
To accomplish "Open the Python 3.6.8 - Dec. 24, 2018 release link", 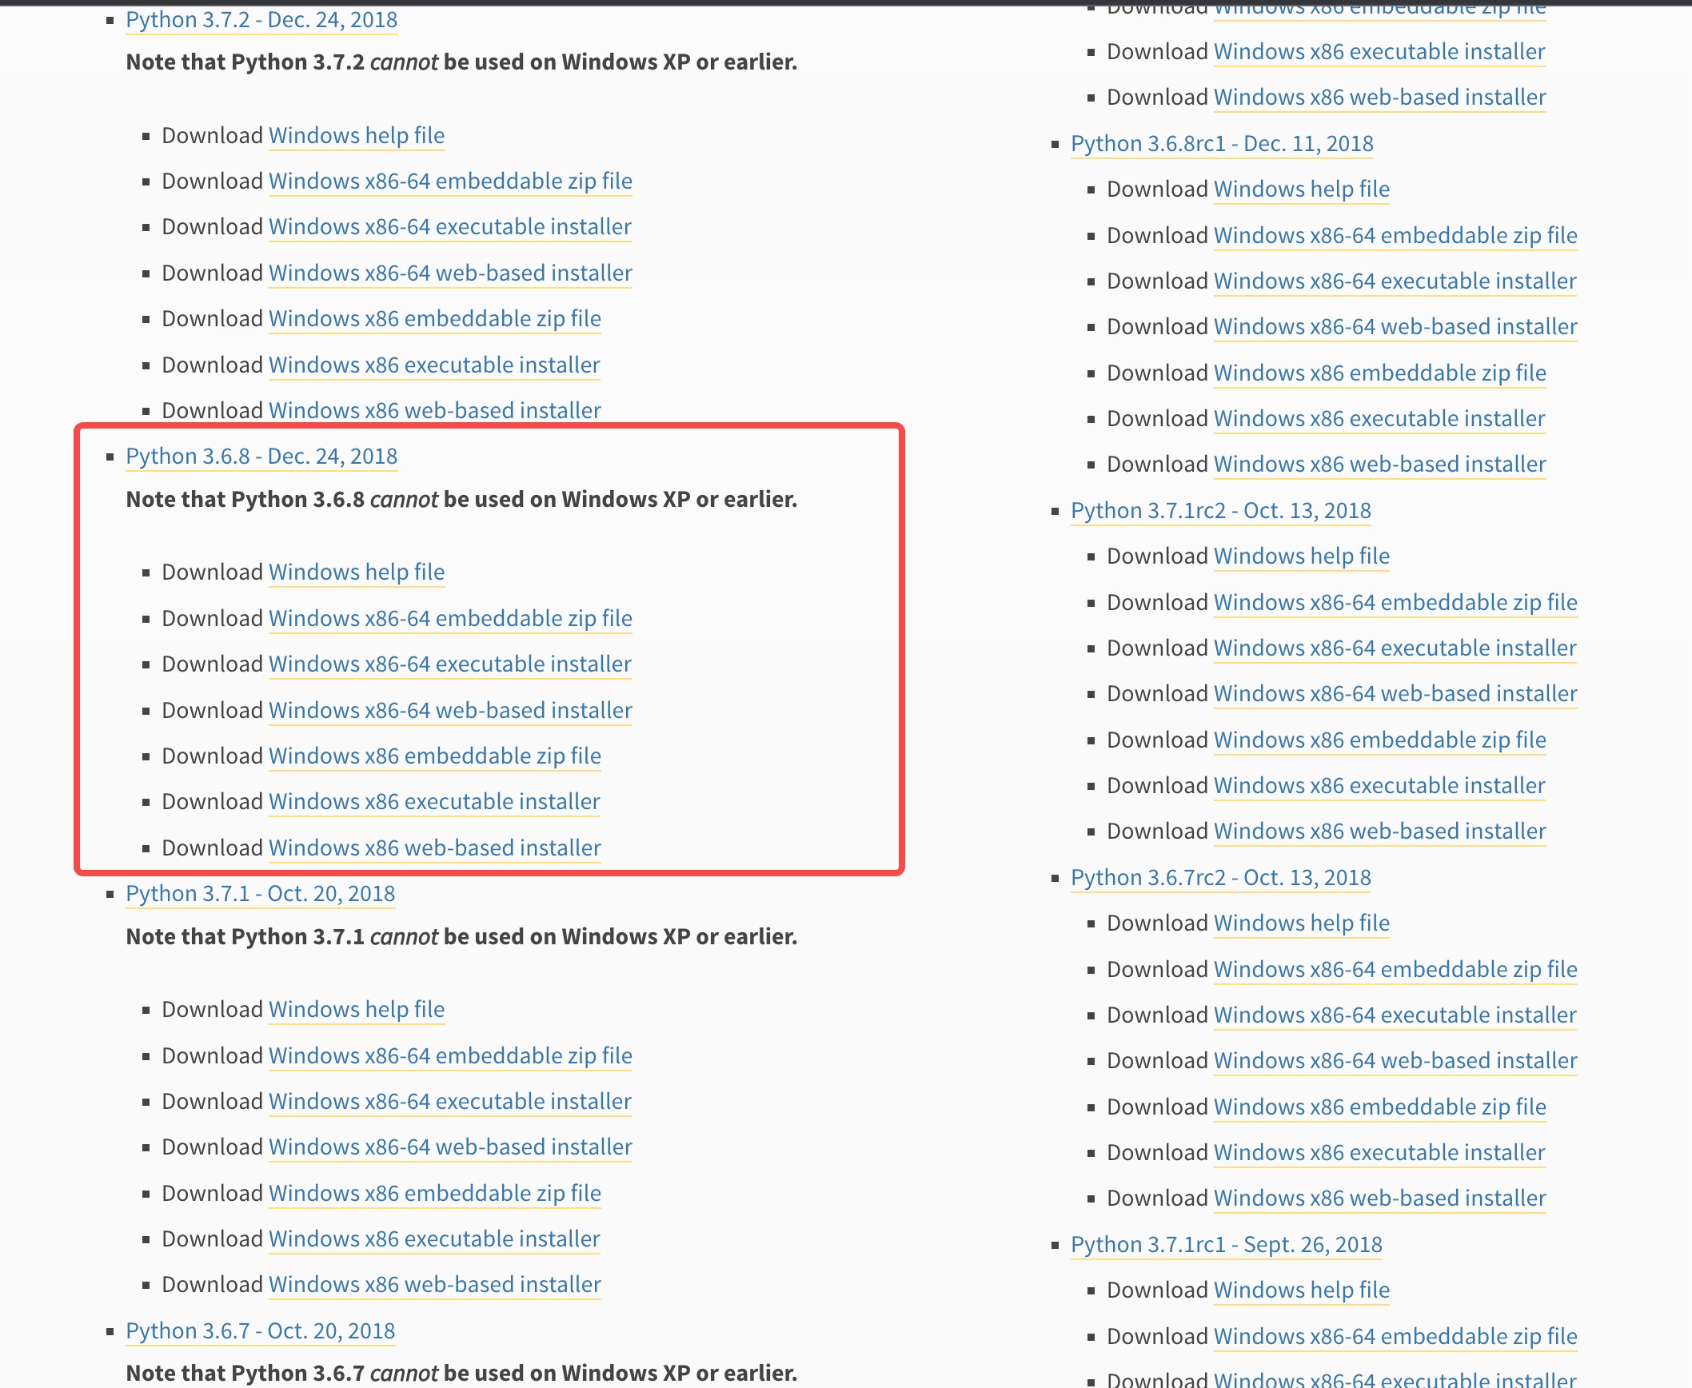I will click(x=261, y=457).
